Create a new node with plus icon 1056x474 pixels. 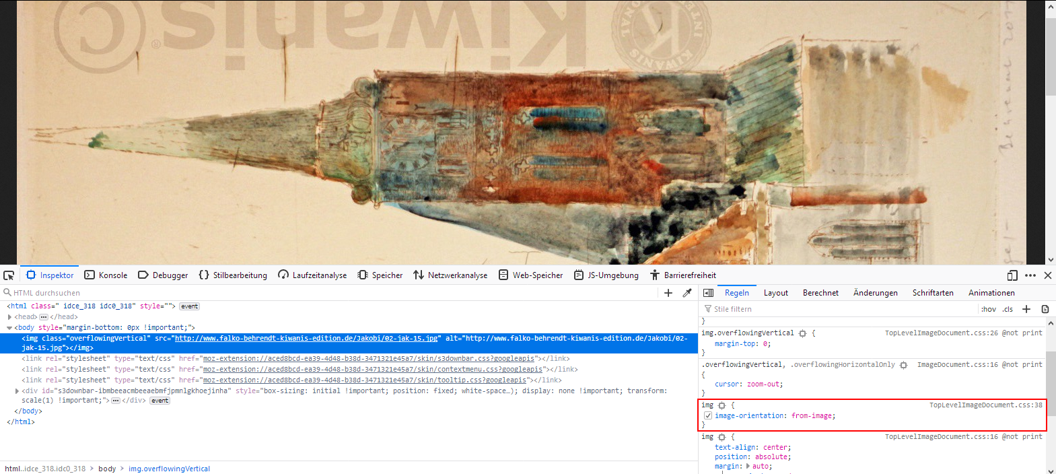[668, 293]
